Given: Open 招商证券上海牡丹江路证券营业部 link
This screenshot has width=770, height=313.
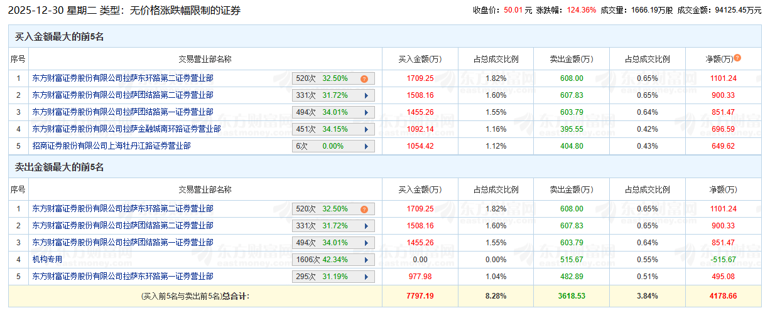Looking at the screenshot, I should click(111, 146).
